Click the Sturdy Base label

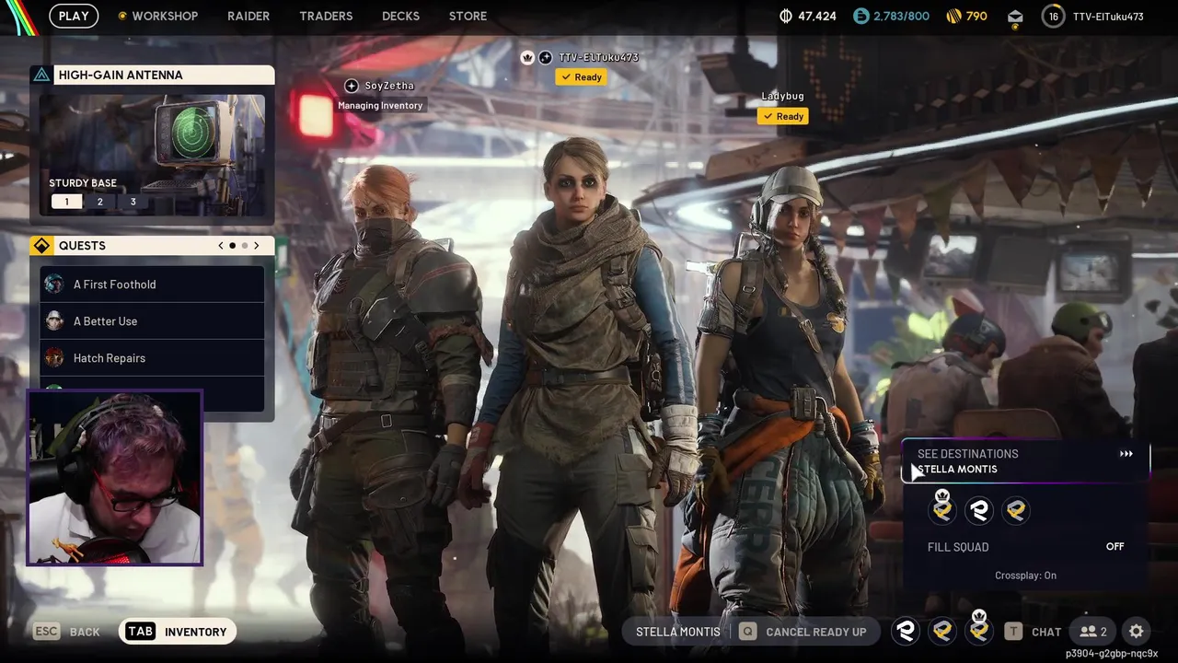tap(83, 183)
